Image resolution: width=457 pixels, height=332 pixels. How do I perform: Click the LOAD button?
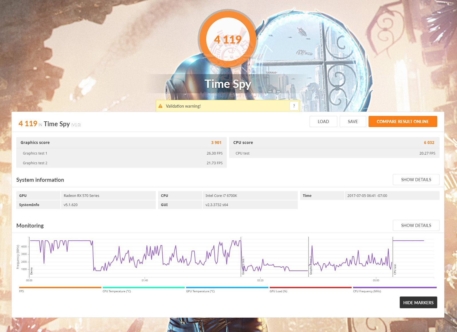click(323, 122)
